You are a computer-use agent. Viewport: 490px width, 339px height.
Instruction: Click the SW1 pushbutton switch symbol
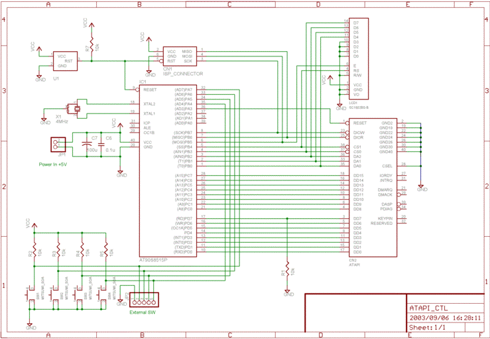coord(31,295)
